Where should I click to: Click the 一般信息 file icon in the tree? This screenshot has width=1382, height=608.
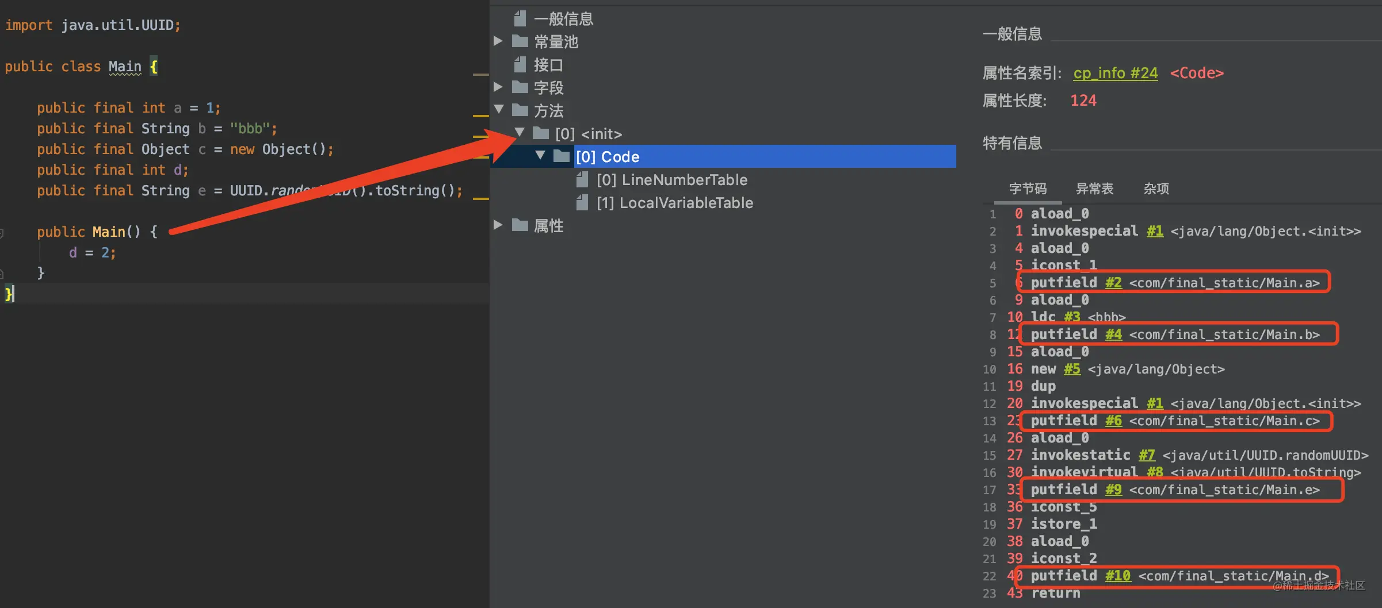coord(520,18)
